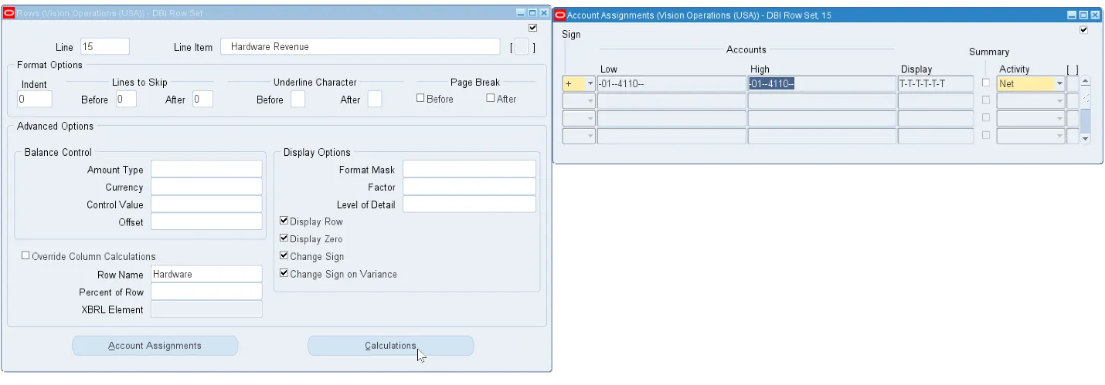Uncheck the Display Zero option
The width and height of the screenshot is (1105, 385).
pyautogui.click(x=284, y=238)
